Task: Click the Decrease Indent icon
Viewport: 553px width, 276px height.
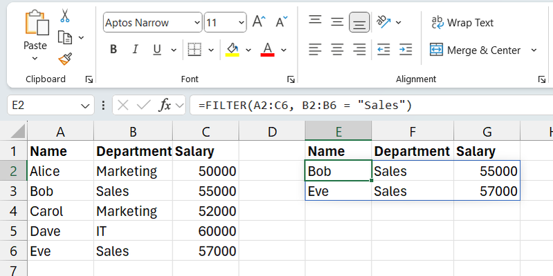Action: 383,50
